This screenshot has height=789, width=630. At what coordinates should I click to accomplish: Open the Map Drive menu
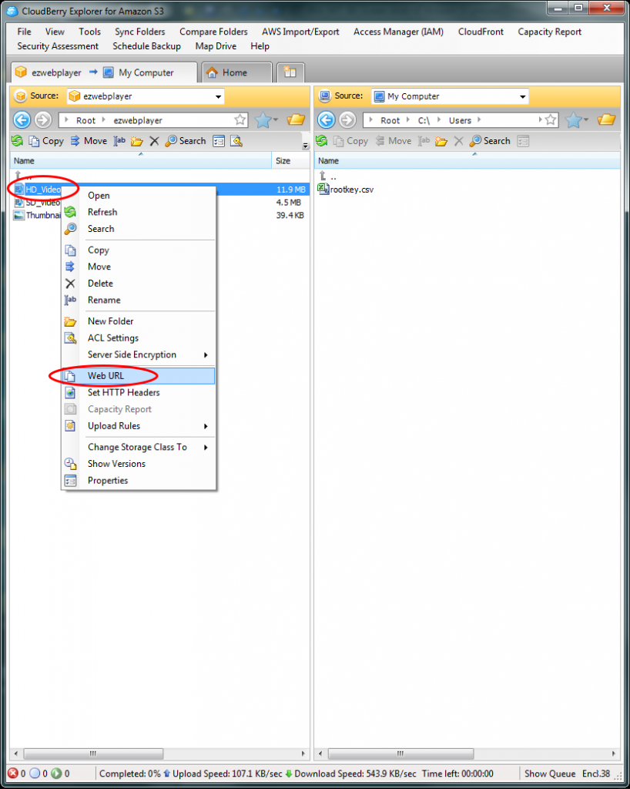[216, 45]
